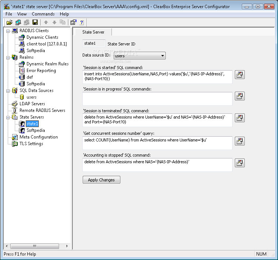
Task: Click into 'Session is in progress' text box
Action: tap(157, 99)
